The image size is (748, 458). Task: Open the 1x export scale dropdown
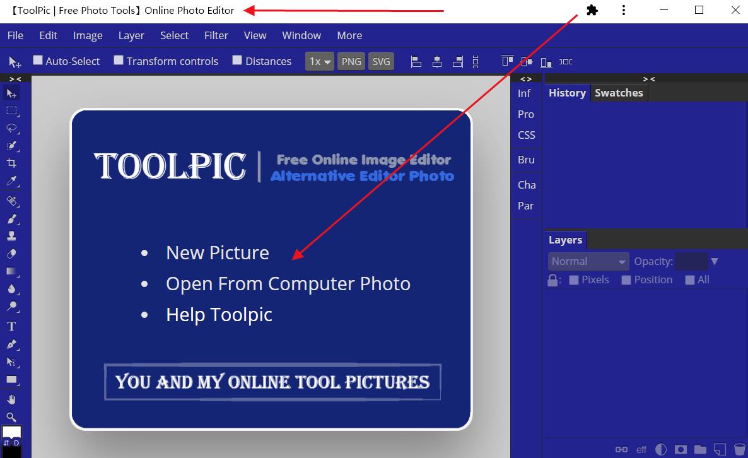[x=320, y=62]
